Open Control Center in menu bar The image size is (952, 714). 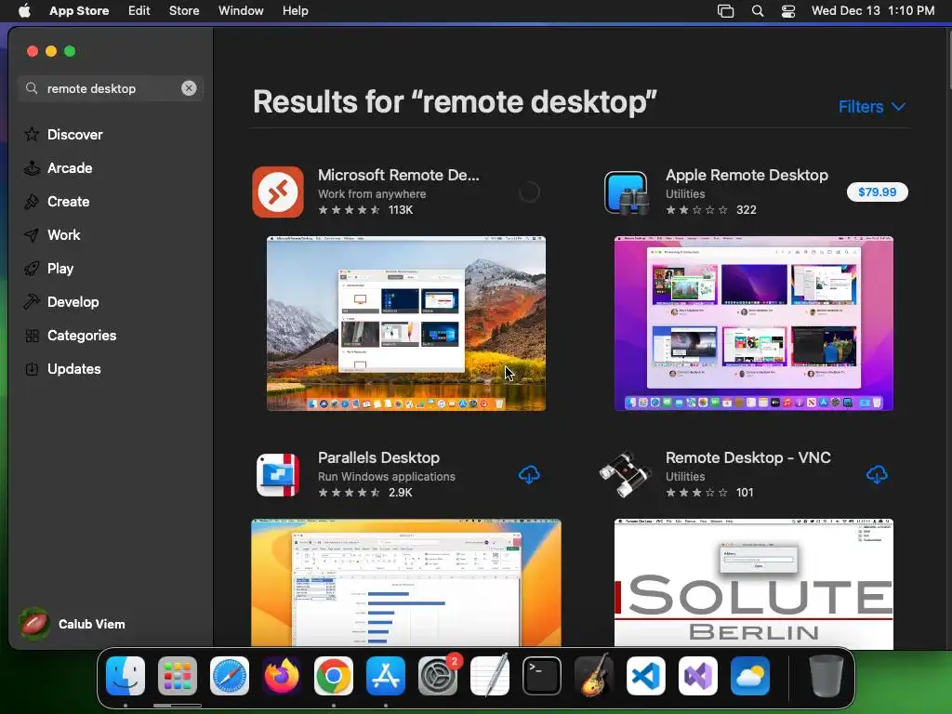pyautogui.click(x=788, y=11)
